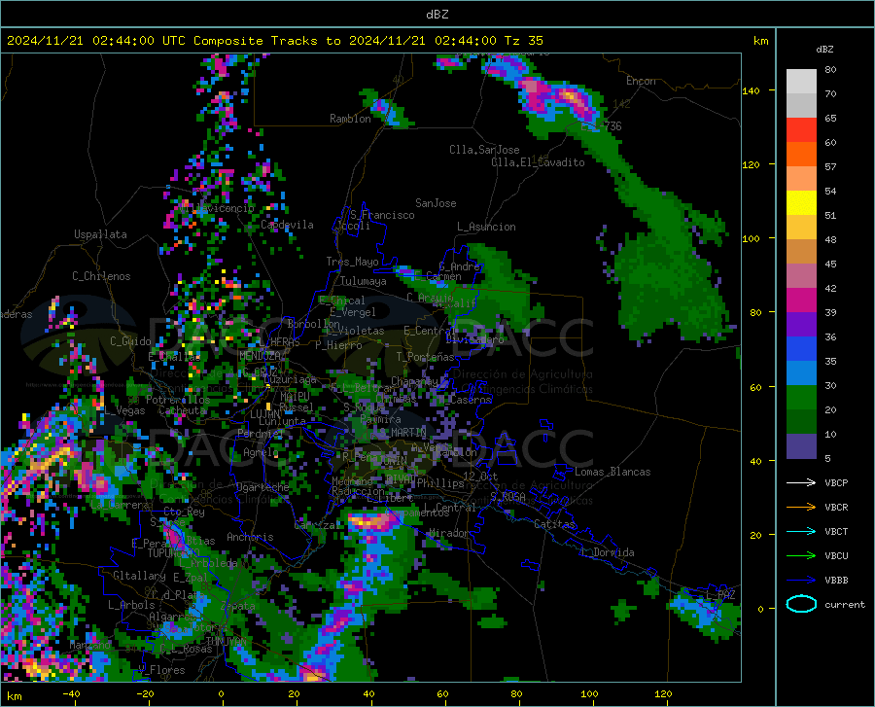Click the dBZ title at top center
Viewport: 875px width, 707px height.
[437, 15]
